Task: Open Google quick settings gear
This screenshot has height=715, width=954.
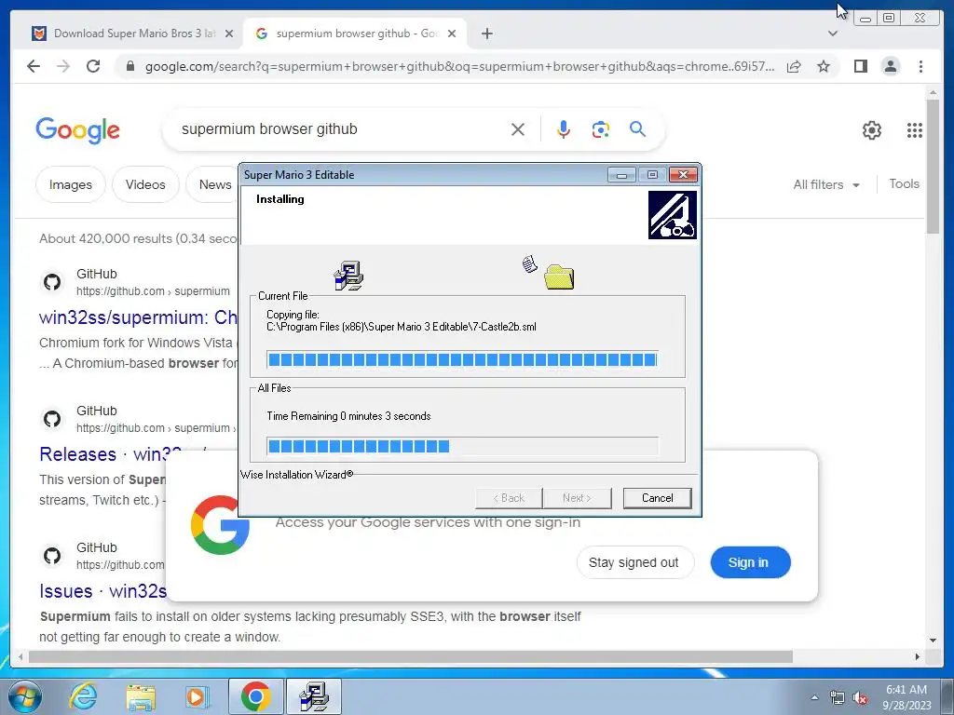Action: click(872, 130)
